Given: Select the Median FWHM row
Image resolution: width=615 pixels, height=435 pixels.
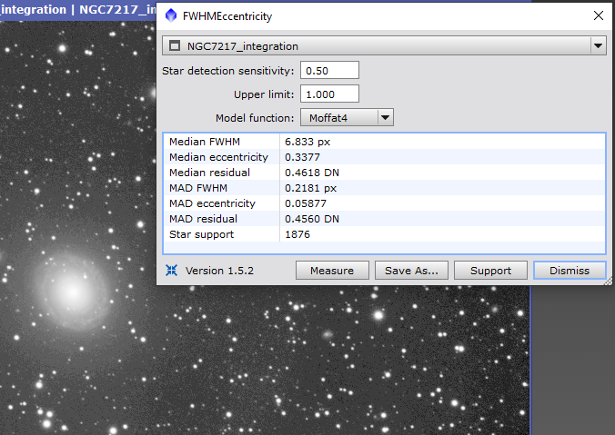Looking at the screenshot, I should click(384, 142).
